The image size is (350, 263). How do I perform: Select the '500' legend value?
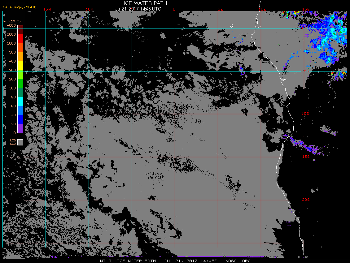point(12,52)
